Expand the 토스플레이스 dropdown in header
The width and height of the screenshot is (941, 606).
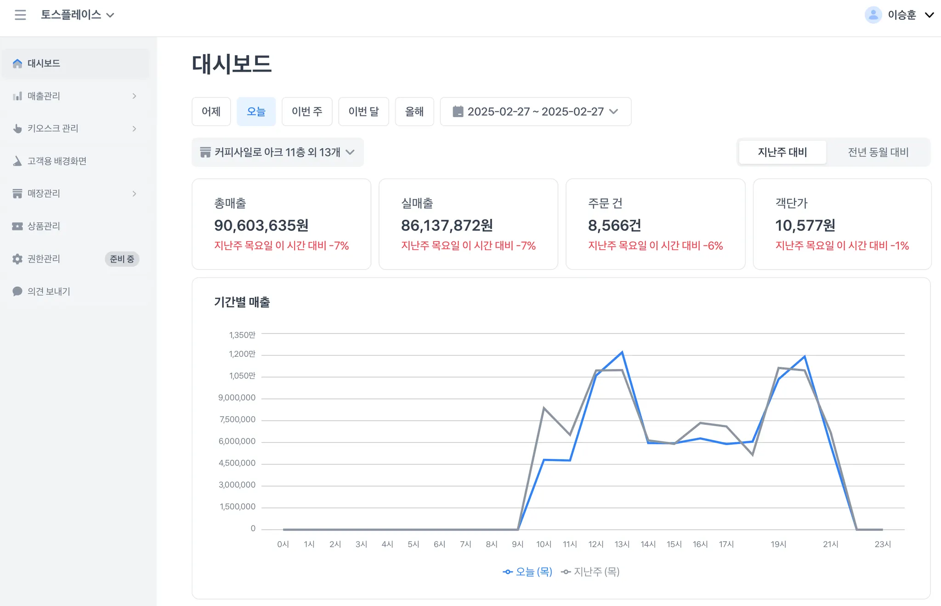click(x=77, y=15)
